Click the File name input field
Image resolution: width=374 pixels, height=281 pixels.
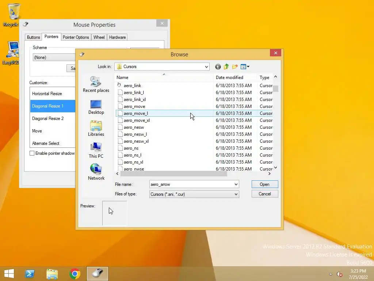click(191, 184)
